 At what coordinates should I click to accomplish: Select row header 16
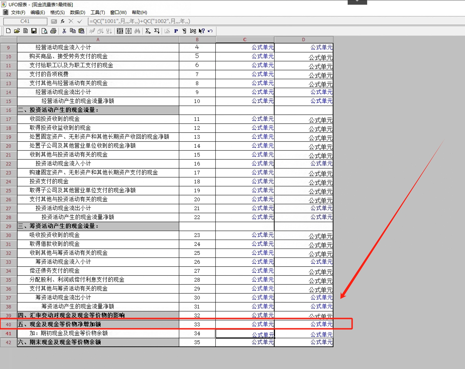[x=8, y=110]
